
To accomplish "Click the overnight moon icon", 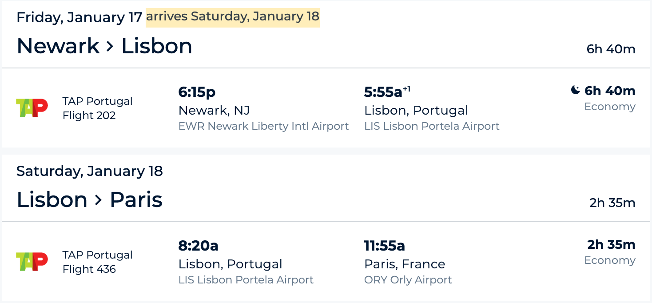I will point(575,91).
